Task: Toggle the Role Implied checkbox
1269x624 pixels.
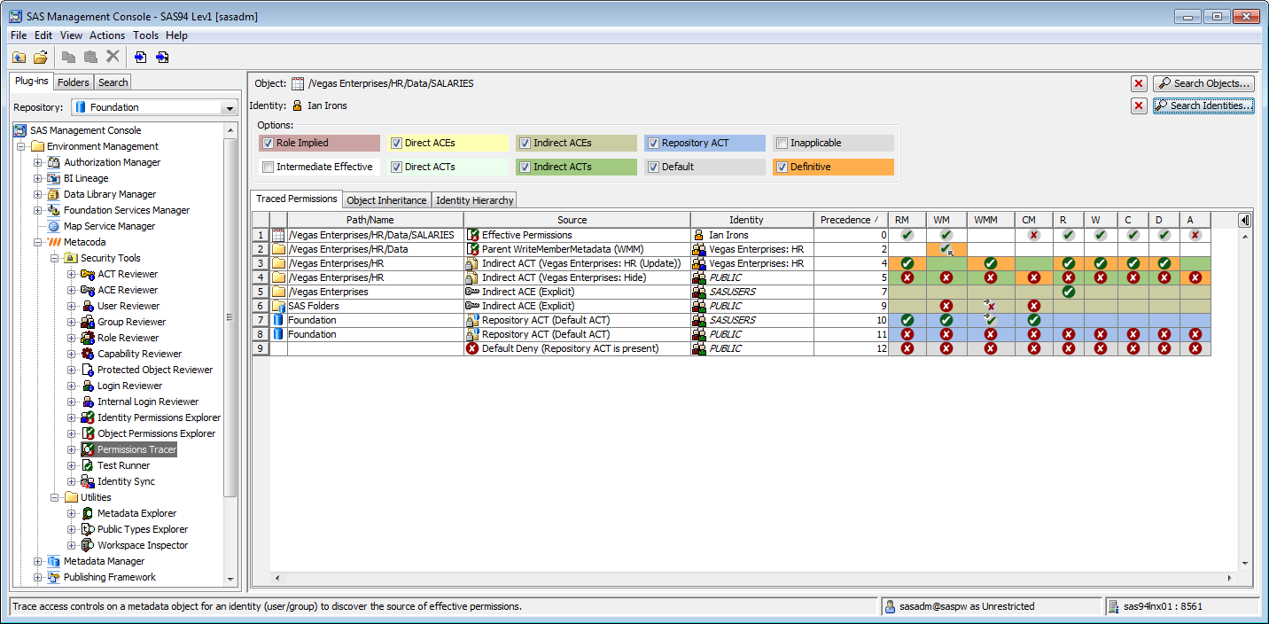Action: coord(269,143)
